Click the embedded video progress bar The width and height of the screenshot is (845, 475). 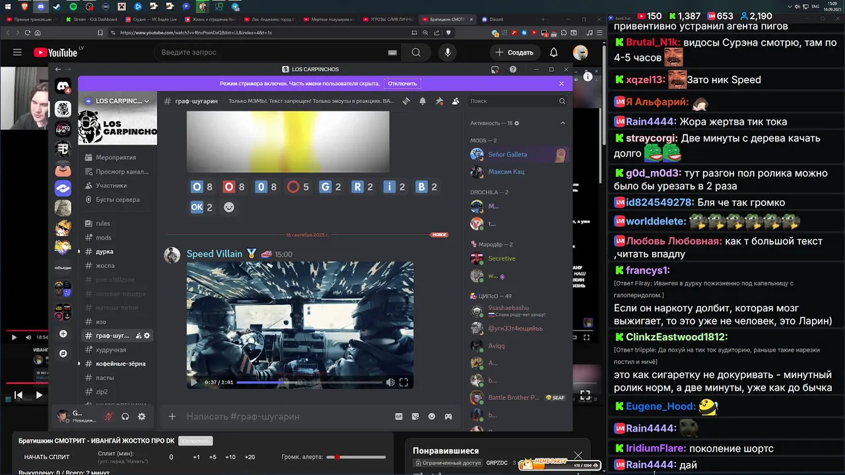[310, 382]
